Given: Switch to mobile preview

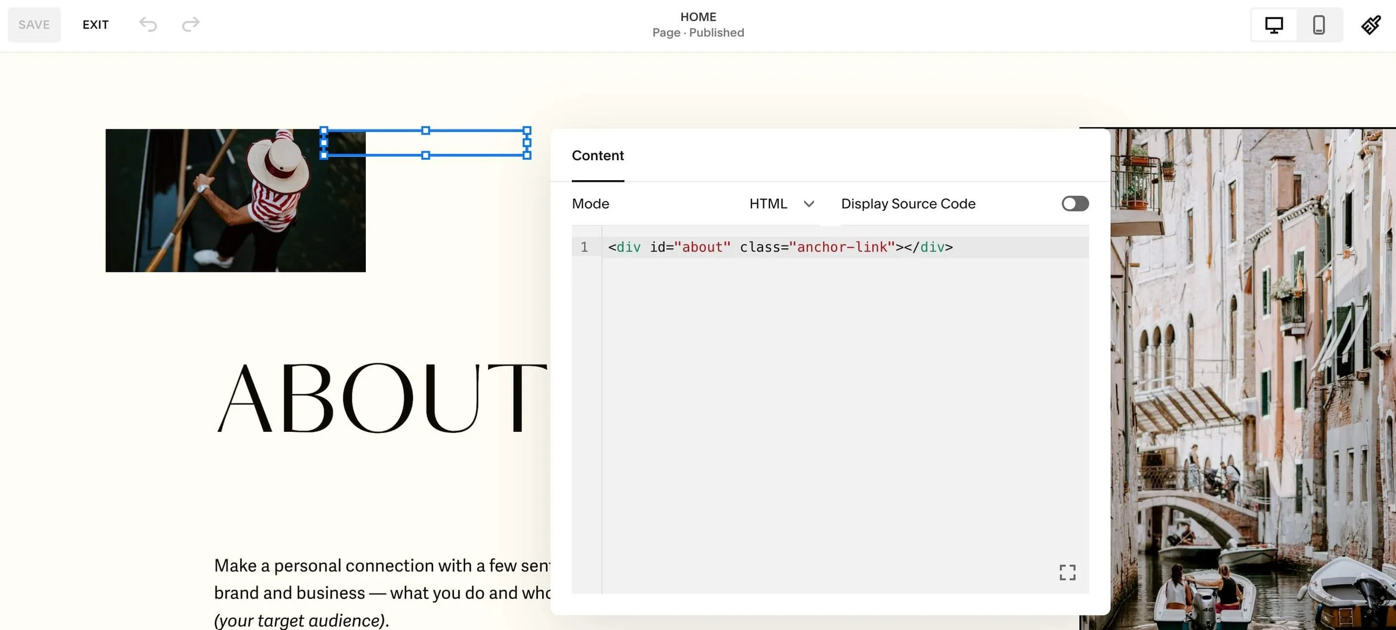Looking at the screenshot, I should [x=1319, y=25].
